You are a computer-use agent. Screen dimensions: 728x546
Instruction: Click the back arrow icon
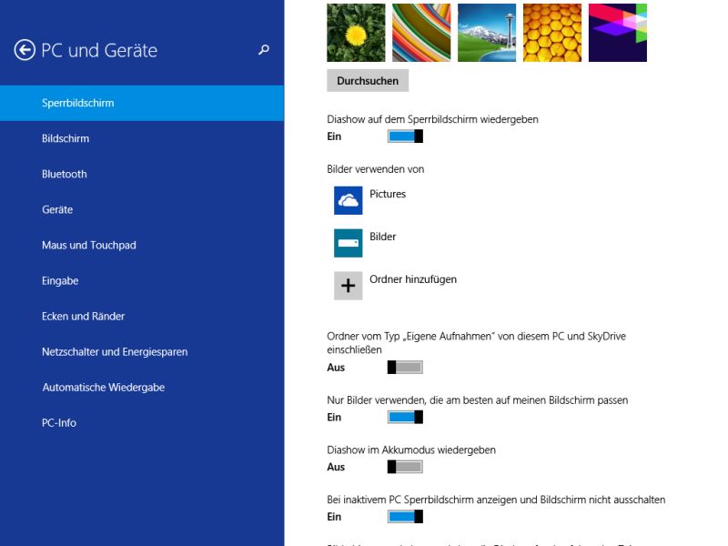click(25, 50)
